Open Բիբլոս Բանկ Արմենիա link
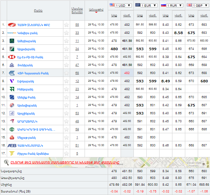This screenshot has width=210, height=195. tap(33, 153)
